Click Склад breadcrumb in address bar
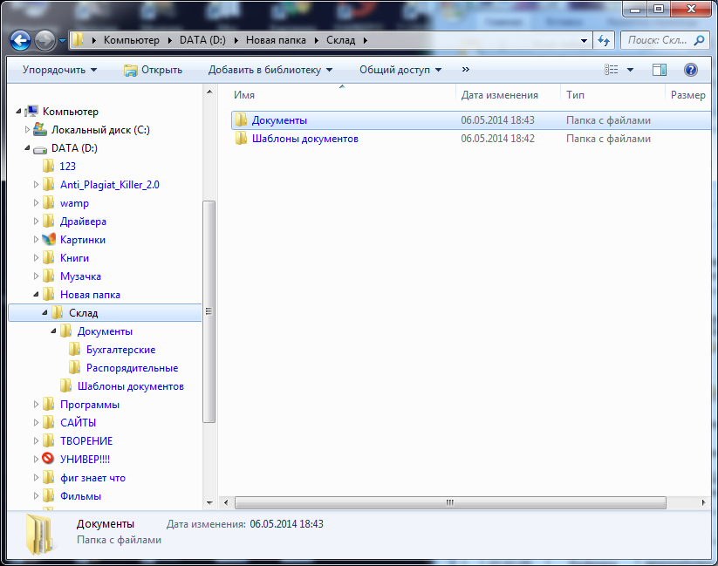 (x=341, y=40)
